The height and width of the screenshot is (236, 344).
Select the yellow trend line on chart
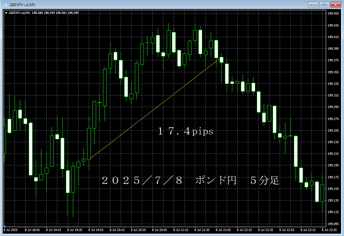155,108
